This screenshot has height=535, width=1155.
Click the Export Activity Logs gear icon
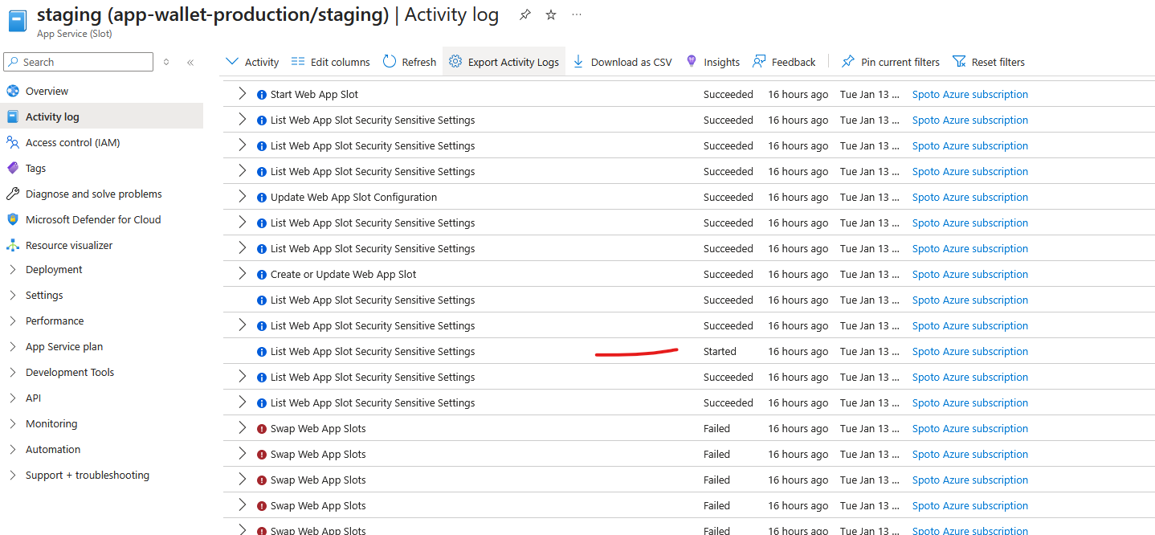[455, 61]
